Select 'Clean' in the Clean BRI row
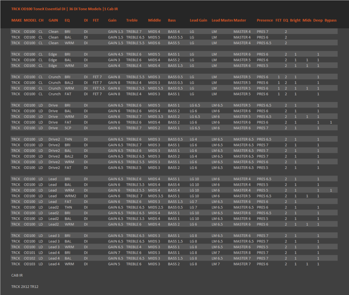The height and width of the screenshot is (295, 349). pos(54,32)
